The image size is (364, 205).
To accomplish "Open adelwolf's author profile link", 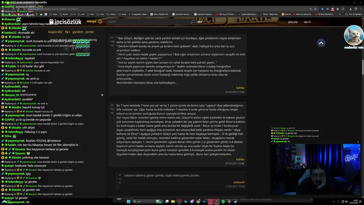I will (239, 182).
